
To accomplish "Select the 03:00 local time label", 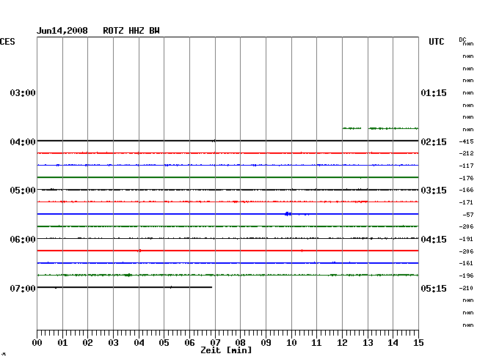I will click(x=23, y=92).
